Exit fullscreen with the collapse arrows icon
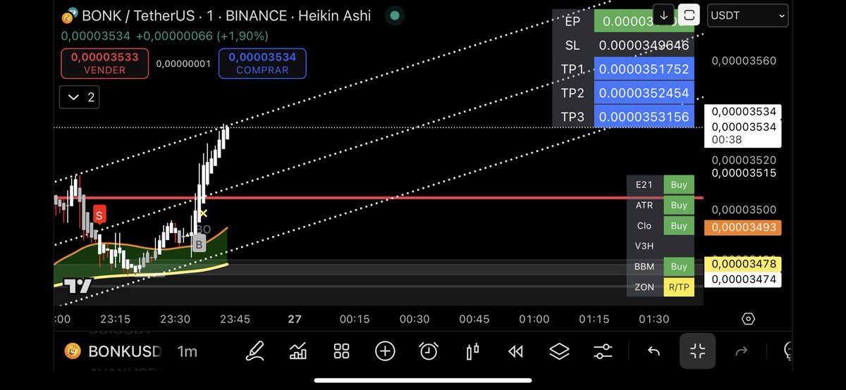Screen dimensions: 846x390 (697, 351)
